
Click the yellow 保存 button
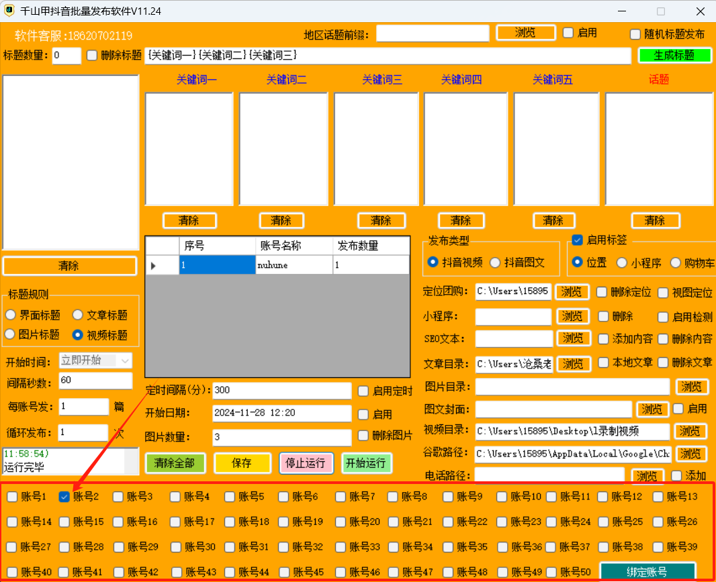[x=242, y=463]
